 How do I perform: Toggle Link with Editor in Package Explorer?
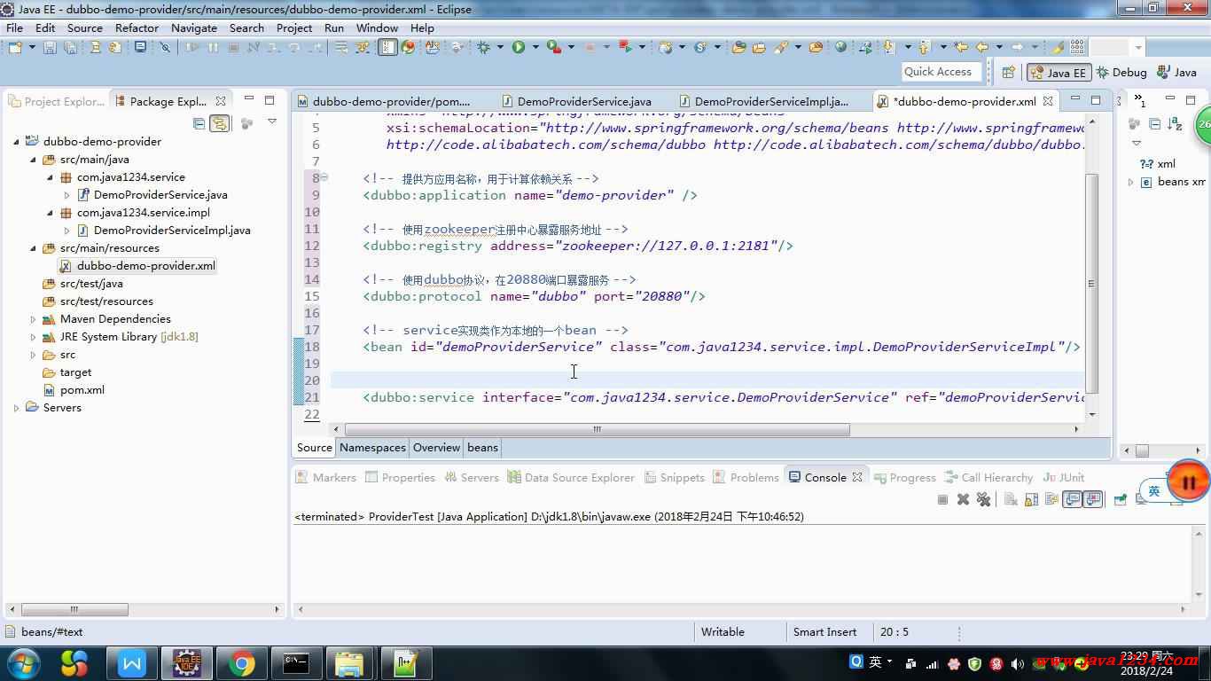point(219,123)
